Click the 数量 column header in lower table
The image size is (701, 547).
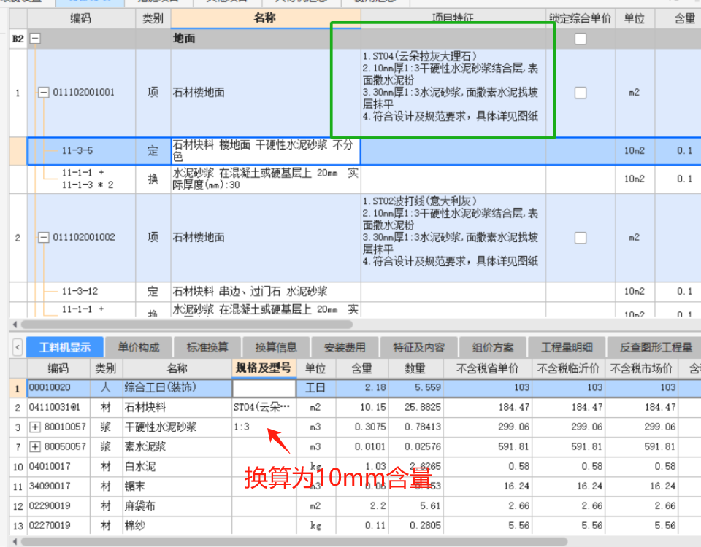[x=415, y=368]
